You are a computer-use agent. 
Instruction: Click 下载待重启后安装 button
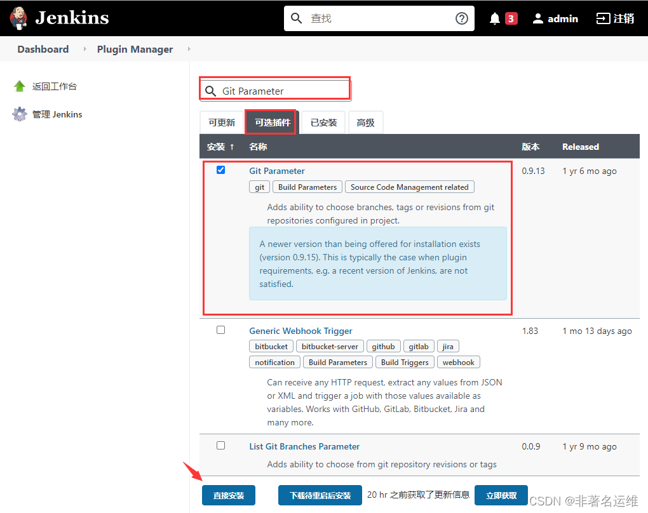pos(320,495)
